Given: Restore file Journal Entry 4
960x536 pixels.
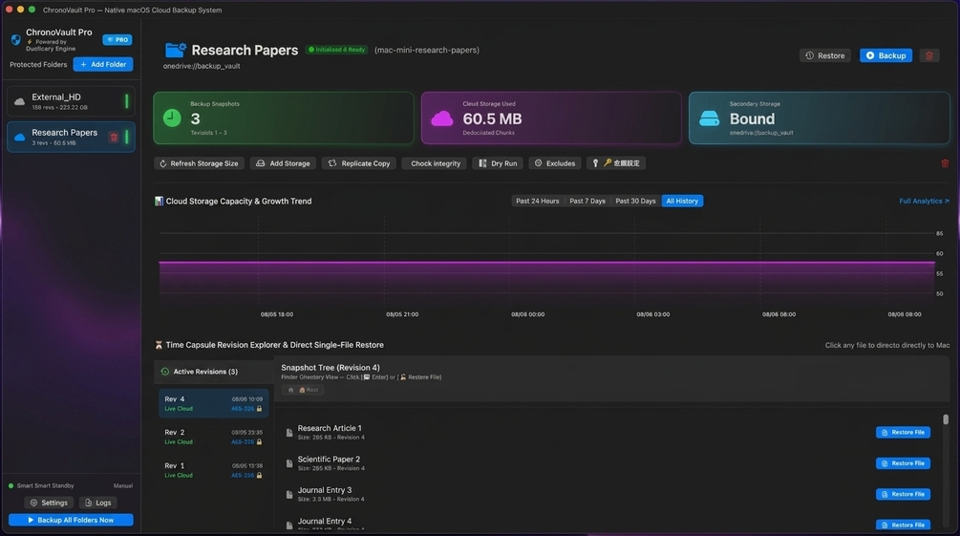Looking at the screenshot, I should pyautogui.click(x=903, y=525).
